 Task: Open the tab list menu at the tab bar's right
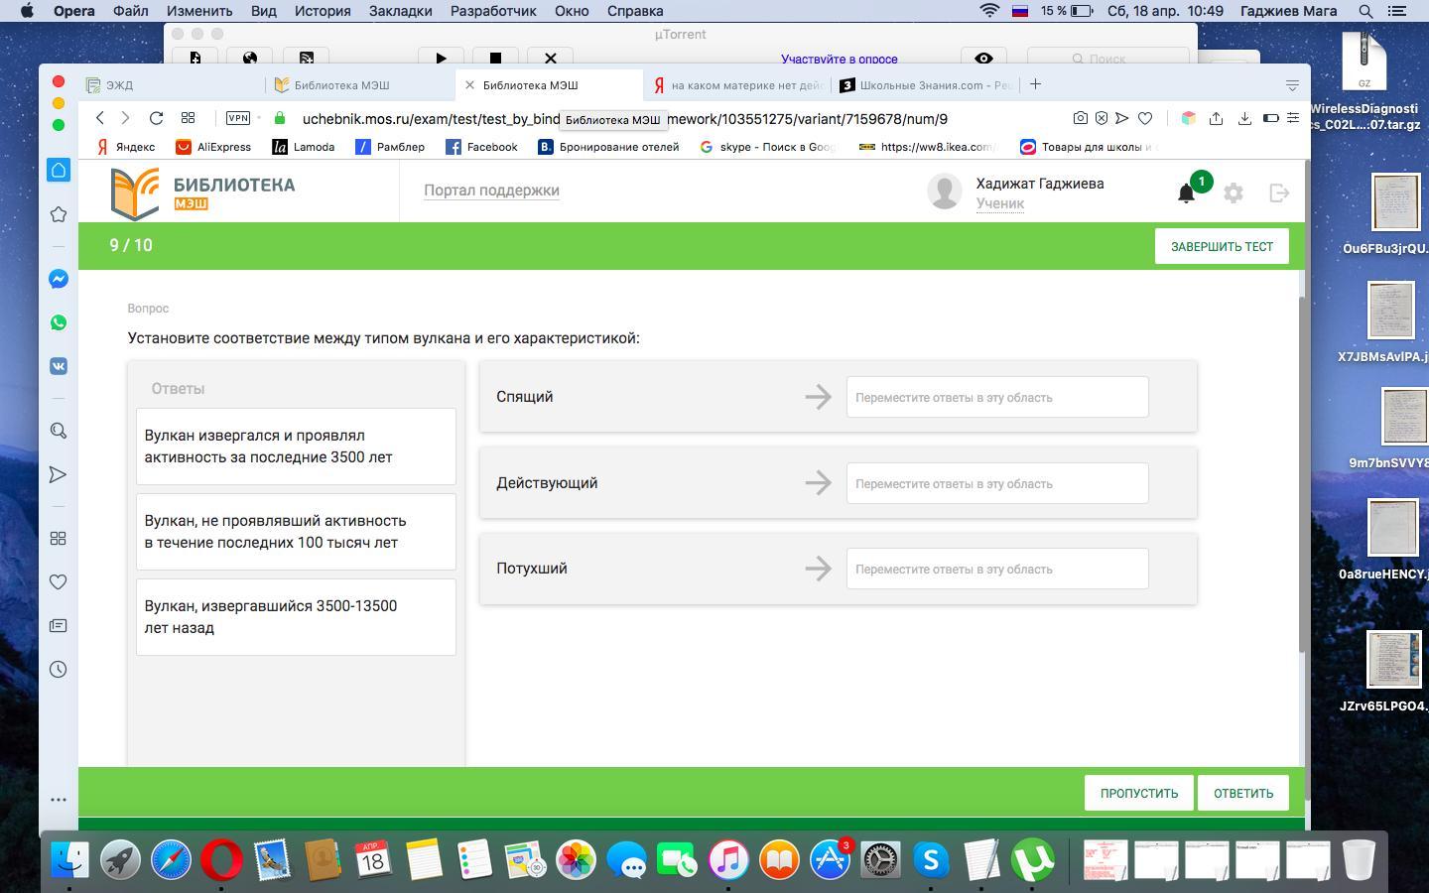point(1292,85)
